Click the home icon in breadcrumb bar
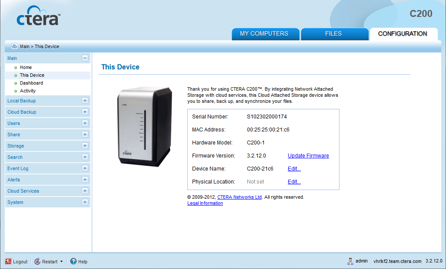 click(14, 46)
